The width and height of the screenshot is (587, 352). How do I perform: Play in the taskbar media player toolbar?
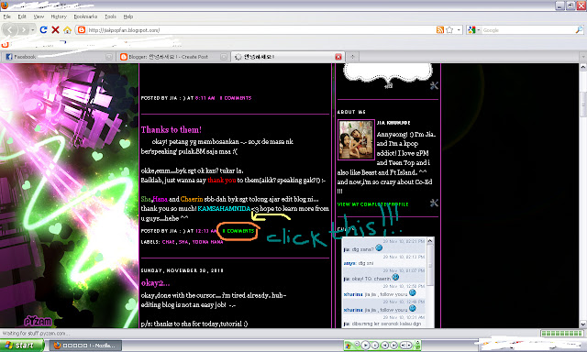[365, 346]
